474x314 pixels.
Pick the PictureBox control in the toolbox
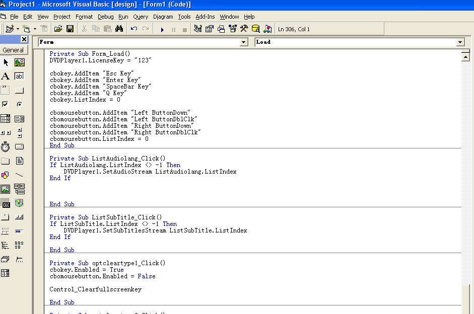tap(19, 62)
